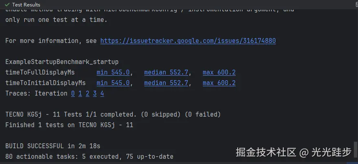Screen dimensions: 358x164
Task: Click the ExampleStartupBenchmark_startup output line
Action: (62, 62)
